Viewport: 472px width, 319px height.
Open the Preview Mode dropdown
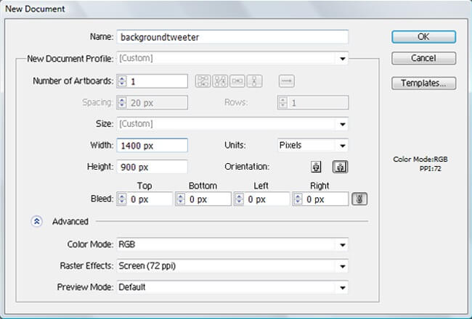point(341,287)
